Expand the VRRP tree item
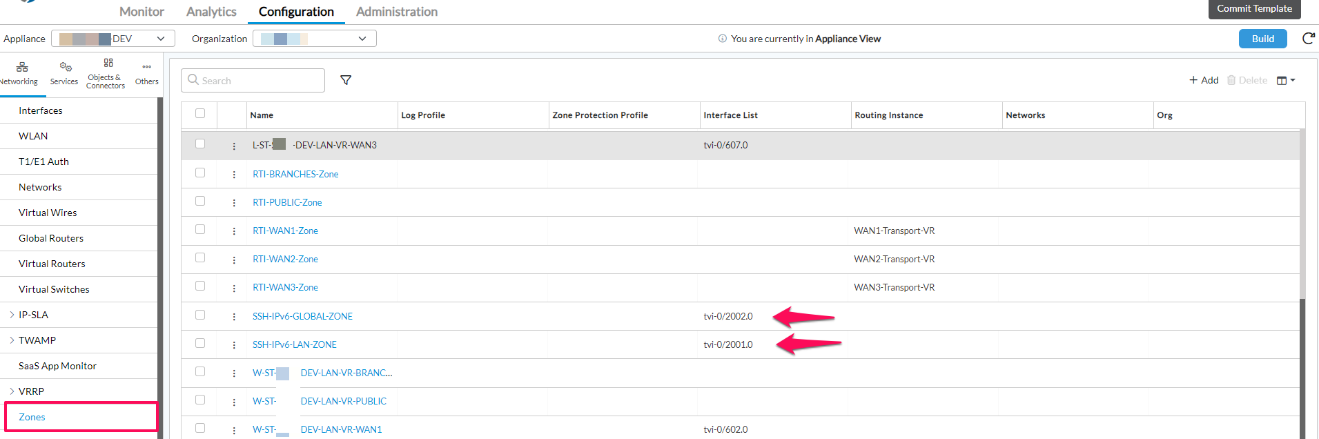The height and width of the screenshot is (439, 1319). pyautogui.click(x=12, y=391)
